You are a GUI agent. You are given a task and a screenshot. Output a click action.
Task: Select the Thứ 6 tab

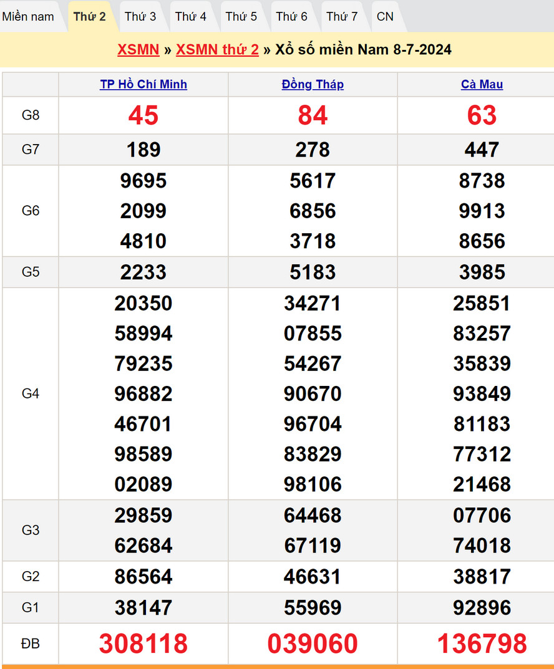point(292,17)
